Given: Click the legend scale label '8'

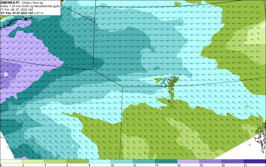Looking at the screenshot, I should [x=89, y=165].
